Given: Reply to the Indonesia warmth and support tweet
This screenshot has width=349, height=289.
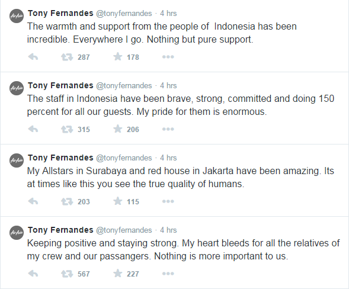Looking at the screenshot, I should 33,57.
